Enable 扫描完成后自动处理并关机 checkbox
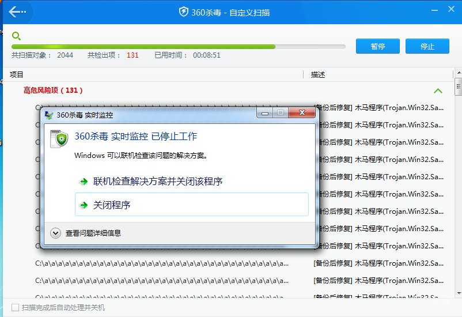Screen dimensions: 462x317 coord(15,308)
